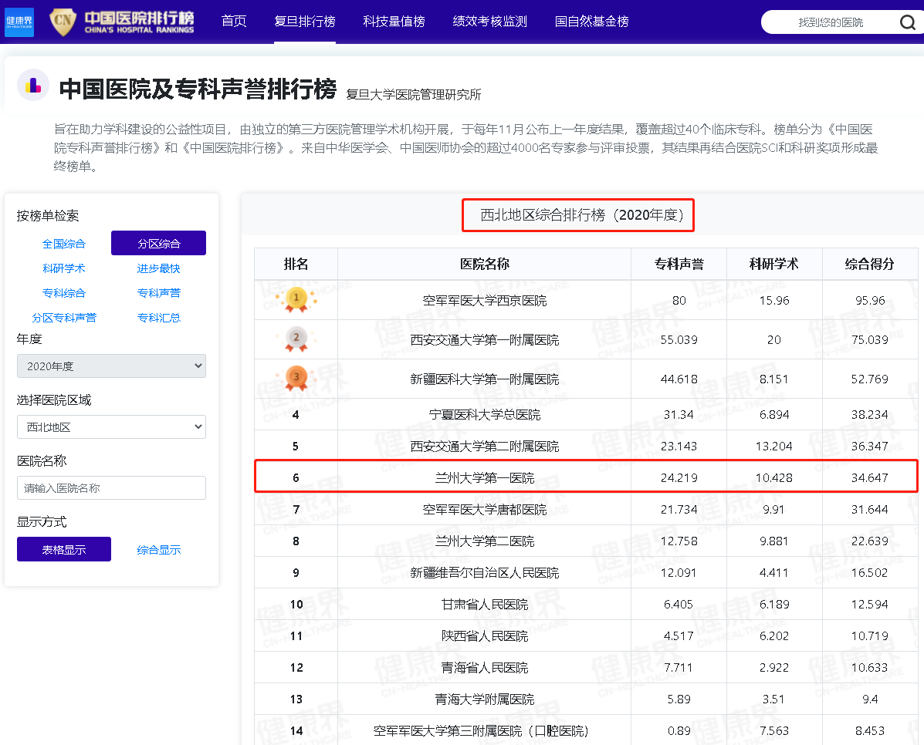Select 甘肃省人民医院 row name
Viewport: 924px width, 745px height.
(485, 604)
